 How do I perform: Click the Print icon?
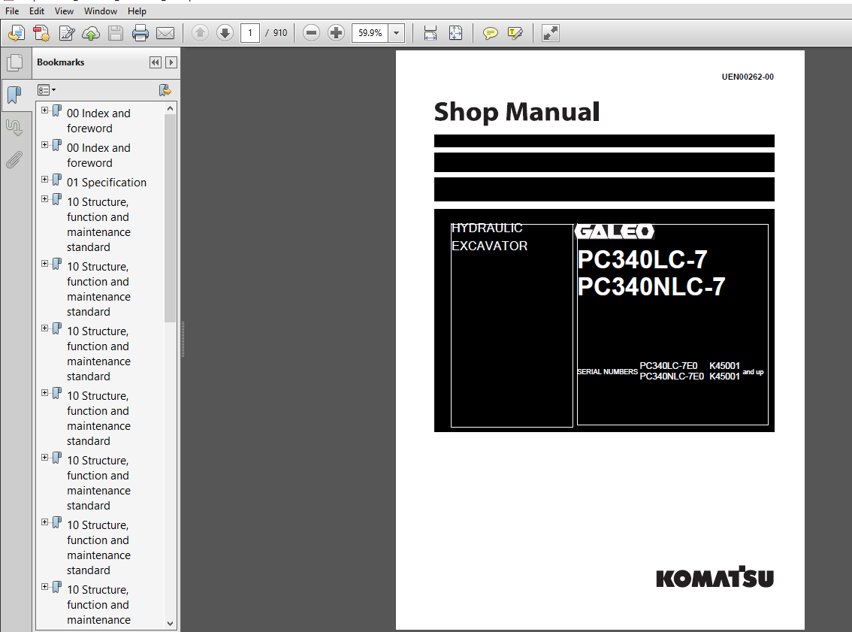point(140,33)
